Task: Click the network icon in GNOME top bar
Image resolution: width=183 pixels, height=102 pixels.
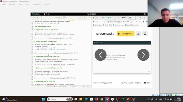Action: point(145,14)
